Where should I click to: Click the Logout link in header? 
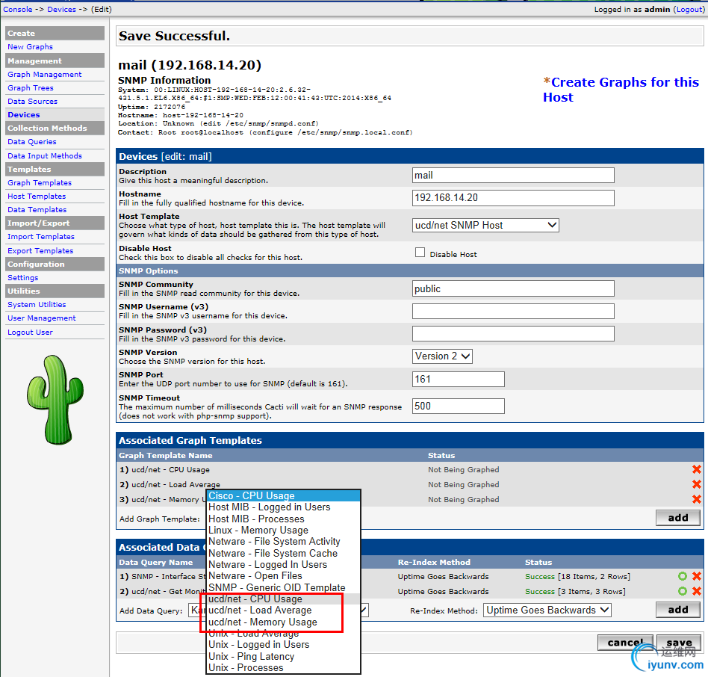click(689, 9)
